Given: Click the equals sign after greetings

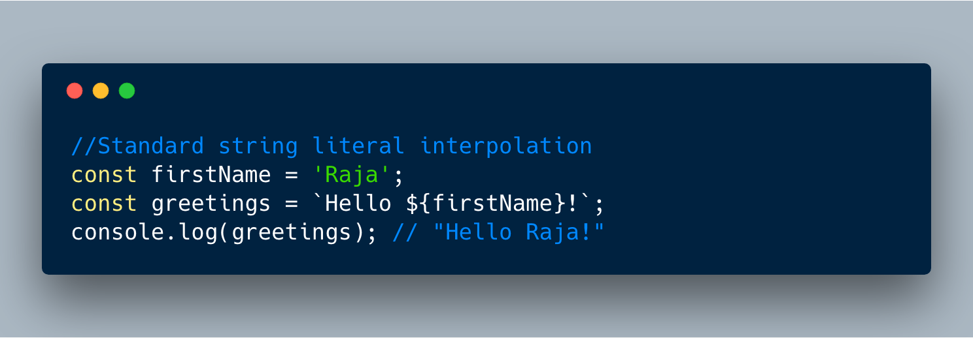Looking at the screenshot, I should 292,204.
